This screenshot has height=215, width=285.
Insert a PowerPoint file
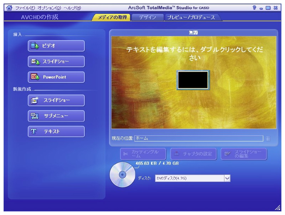tap(56, 77)
